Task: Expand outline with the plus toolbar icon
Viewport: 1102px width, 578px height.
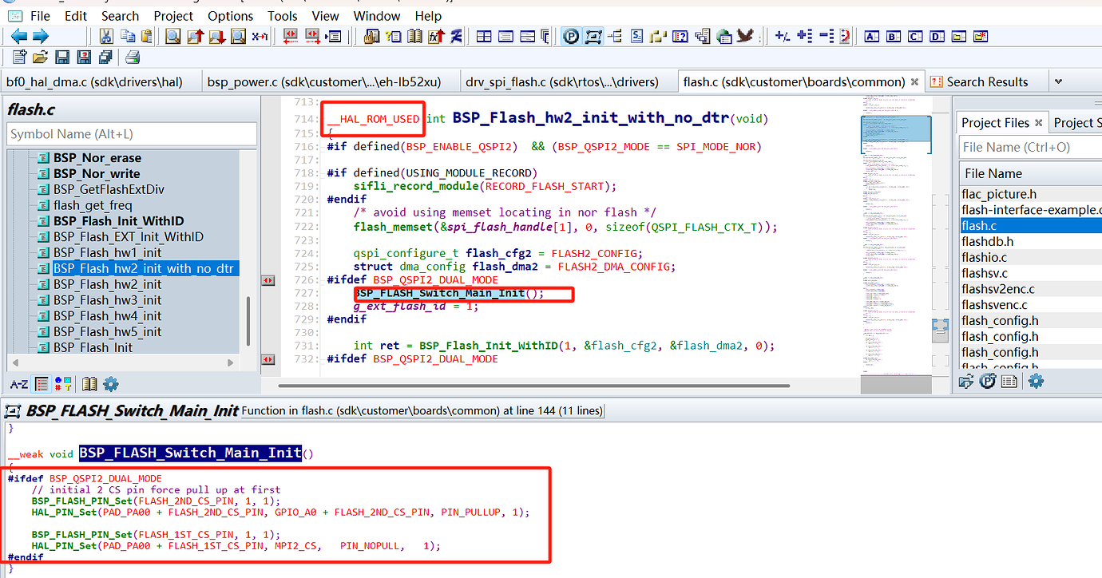Action: pos(804,36)
